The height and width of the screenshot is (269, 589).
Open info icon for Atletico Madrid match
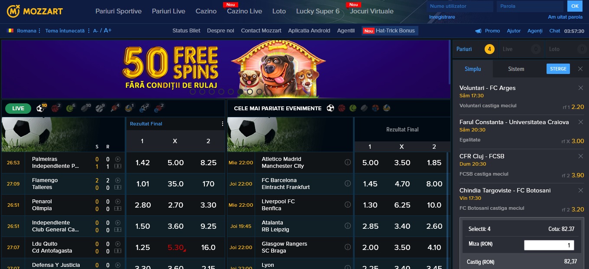pos(347,162)
